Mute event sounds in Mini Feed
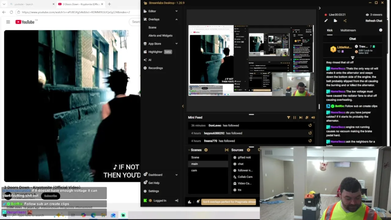This screenshot has height=220, width=391. pos(313,117)
